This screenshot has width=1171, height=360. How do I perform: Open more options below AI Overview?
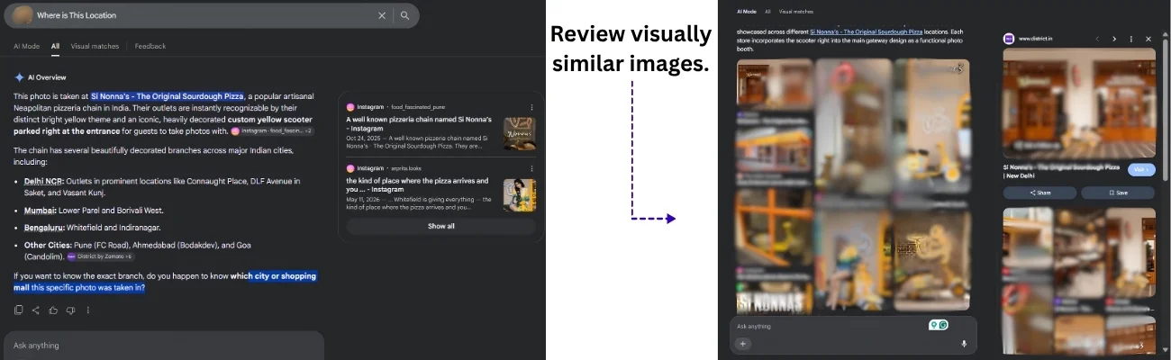(x=87, y=310)
